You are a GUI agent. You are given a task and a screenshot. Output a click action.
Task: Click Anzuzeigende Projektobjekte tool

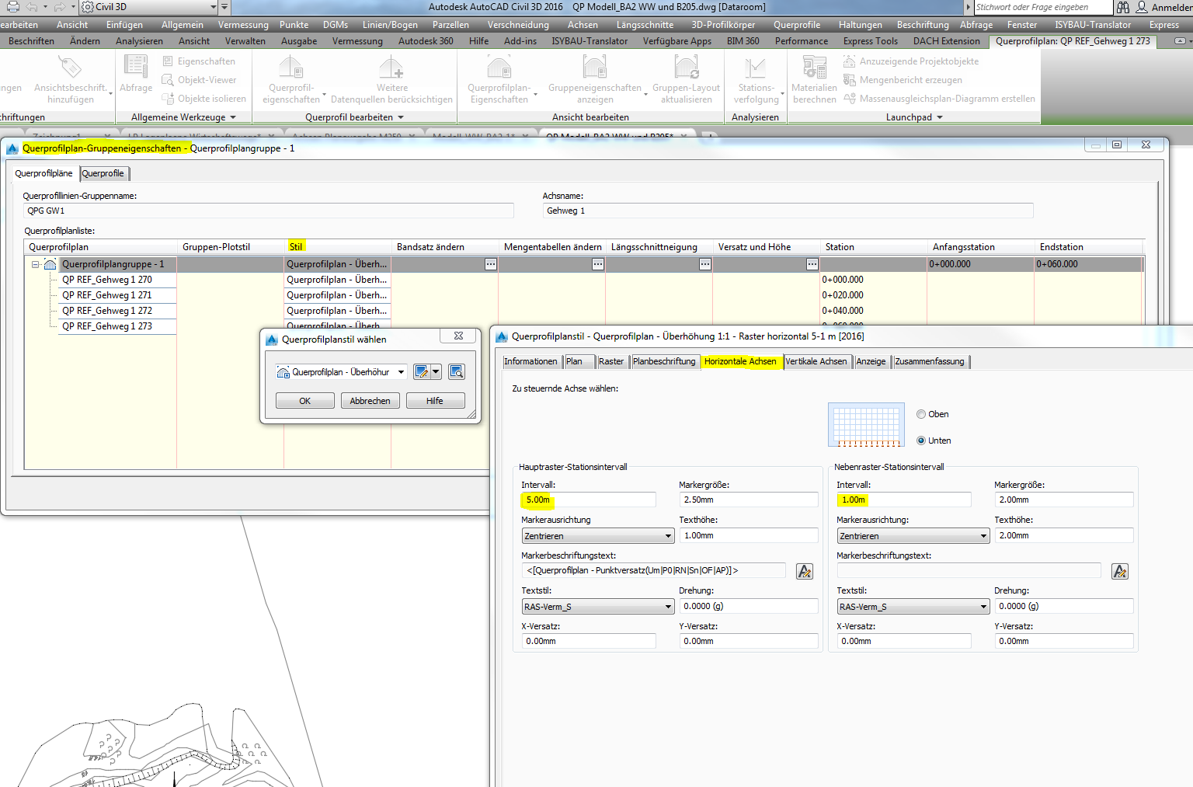(x=911, y=61)
